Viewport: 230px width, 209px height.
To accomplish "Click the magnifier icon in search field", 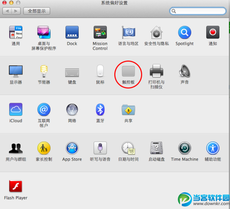I will pyautogui.click(x=174, y=11).
